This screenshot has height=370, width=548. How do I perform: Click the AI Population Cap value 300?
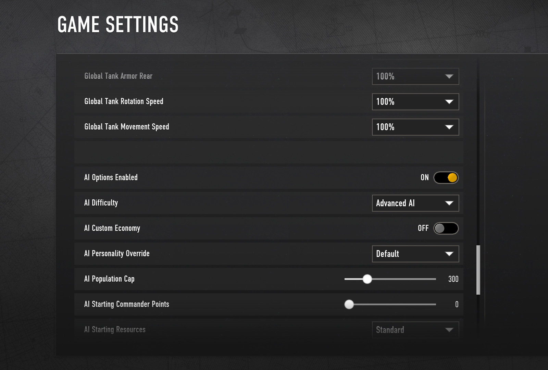click(453, 279)
